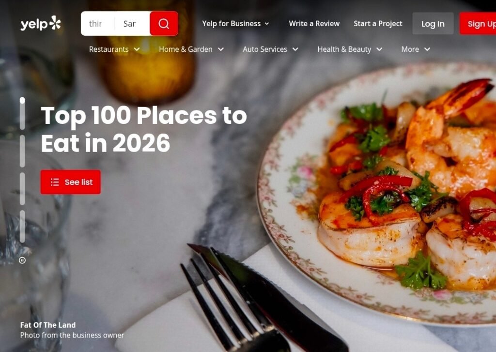
Task: Select the first slide indicator bar
Action: (22, 113)
